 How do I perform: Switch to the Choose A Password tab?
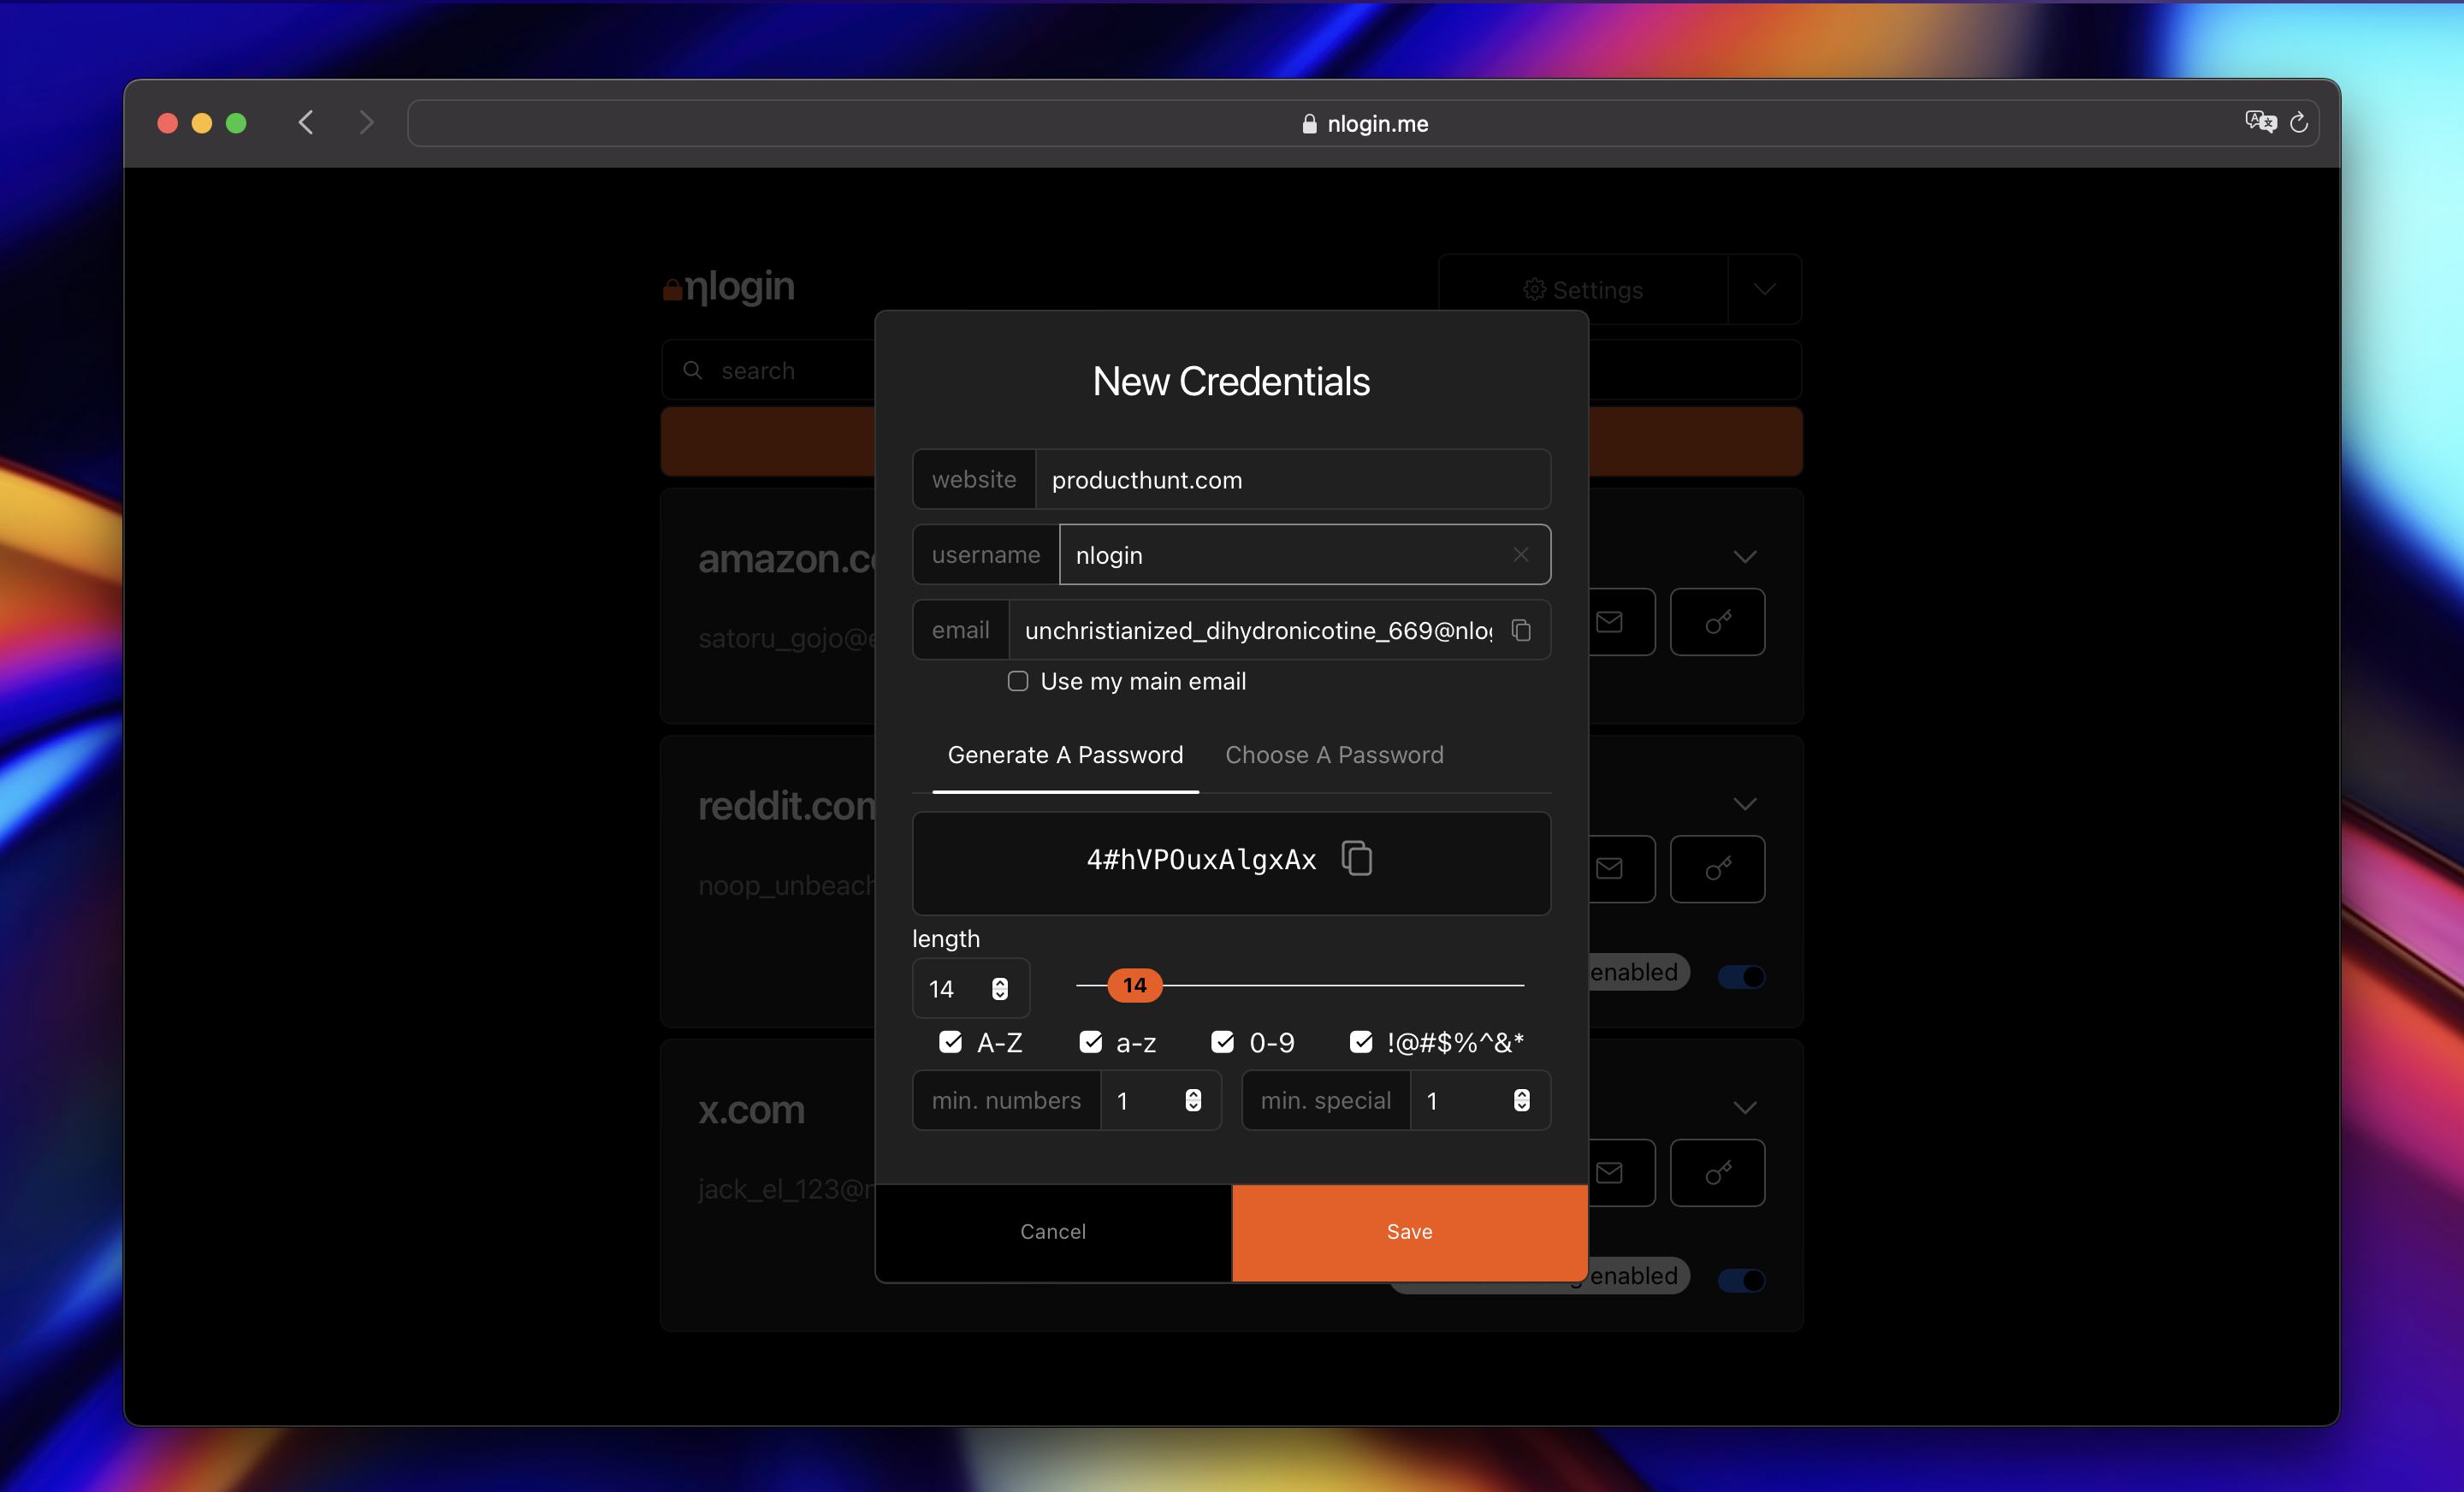(x=1334, y=755)
